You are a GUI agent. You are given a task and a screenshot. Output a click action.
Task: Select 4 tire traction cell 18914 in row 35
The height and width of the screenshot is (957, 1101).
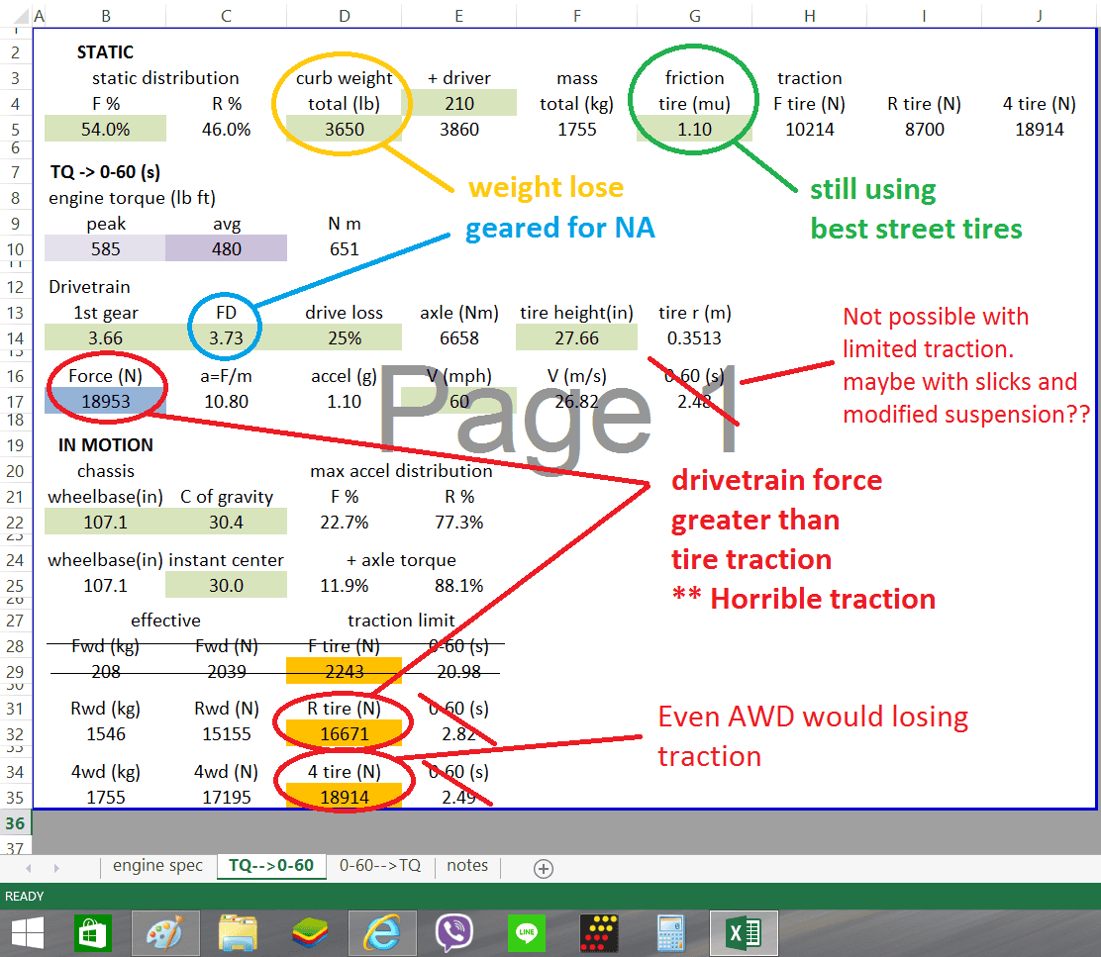pyautogui.click(x=345, y=797)
